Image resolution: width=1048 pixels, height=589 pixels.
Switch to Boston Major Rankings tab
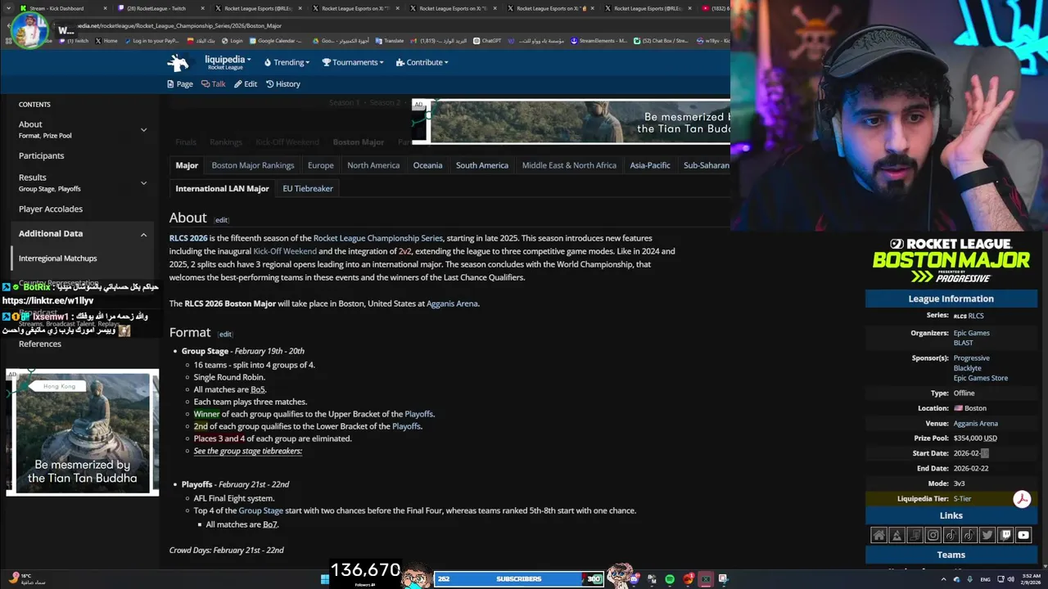click(253, 165)
